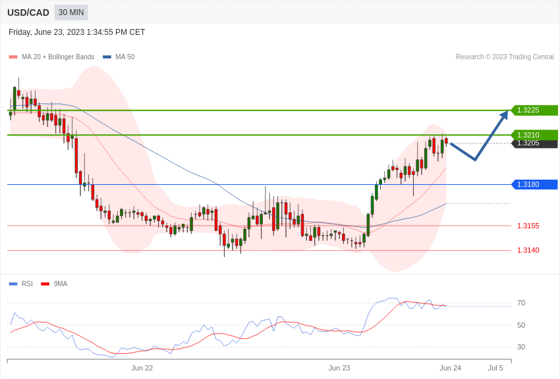The height and width of the screenshot is (379, 560).
Task: Open the Research Trading Central copyright text
Action: (505, 57)
